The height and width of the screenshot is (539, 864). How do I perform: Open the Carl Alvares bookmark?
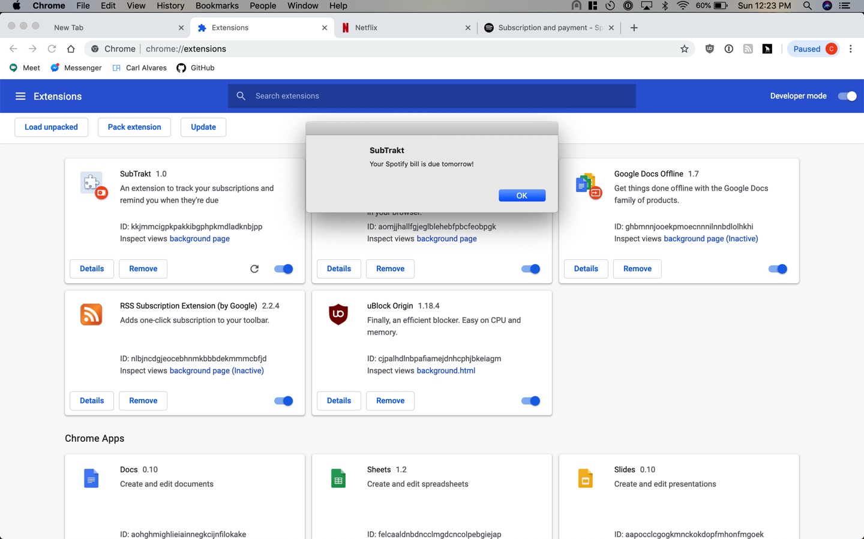pos(140,68)
